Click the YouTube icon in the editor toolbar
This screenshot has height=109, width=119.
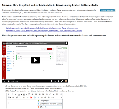31,98
